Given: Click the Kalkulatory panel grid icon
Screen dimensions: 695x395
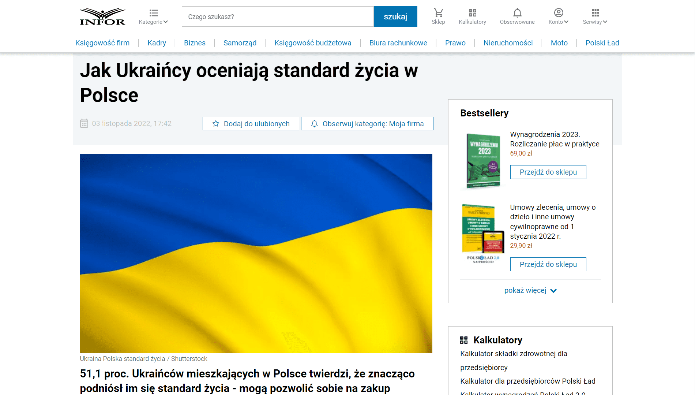Looking at the screenshot, I should [464, 340].
